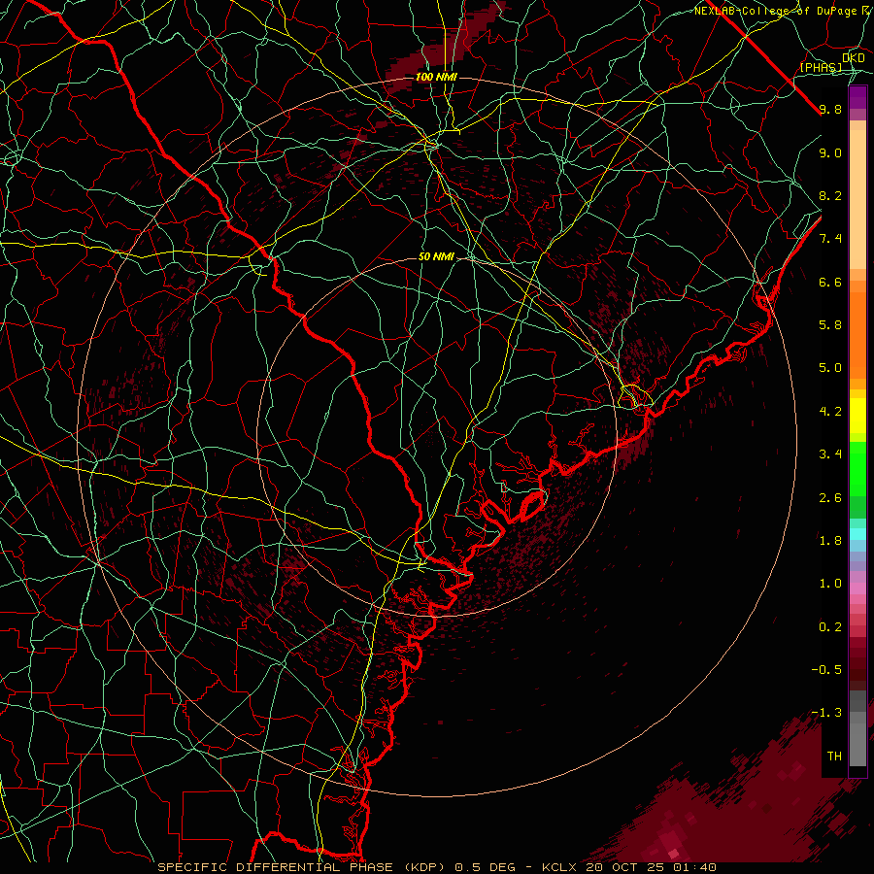This screenshot has height=874, width=874.
Task: Click the 4.2 legend value
Action: point(830,412)
